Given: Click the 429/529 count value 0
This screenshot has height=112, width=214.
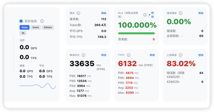Looking at the screenshot, I should click(202, 82).
